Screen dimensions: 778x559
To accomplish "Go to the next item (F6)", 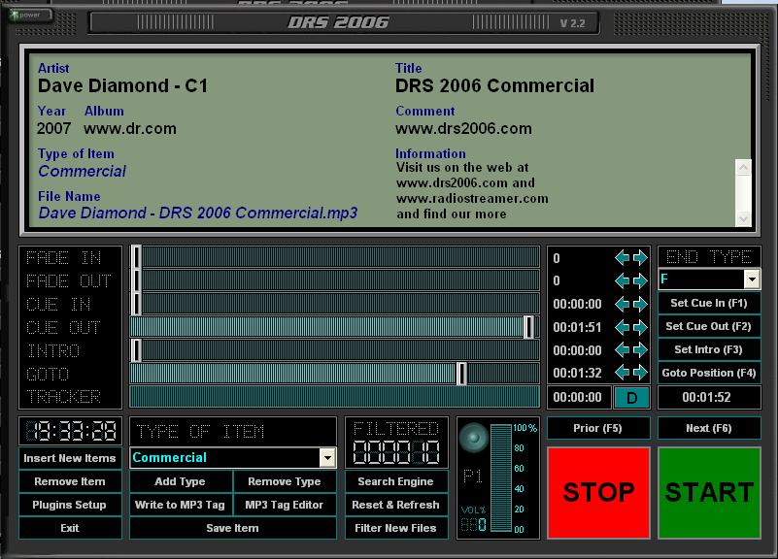I will click(708, 428).
